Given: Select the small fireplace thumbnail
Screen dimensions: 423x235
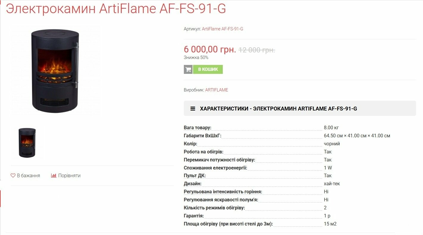Looking at the screenshot, I should tap(27, 143).
